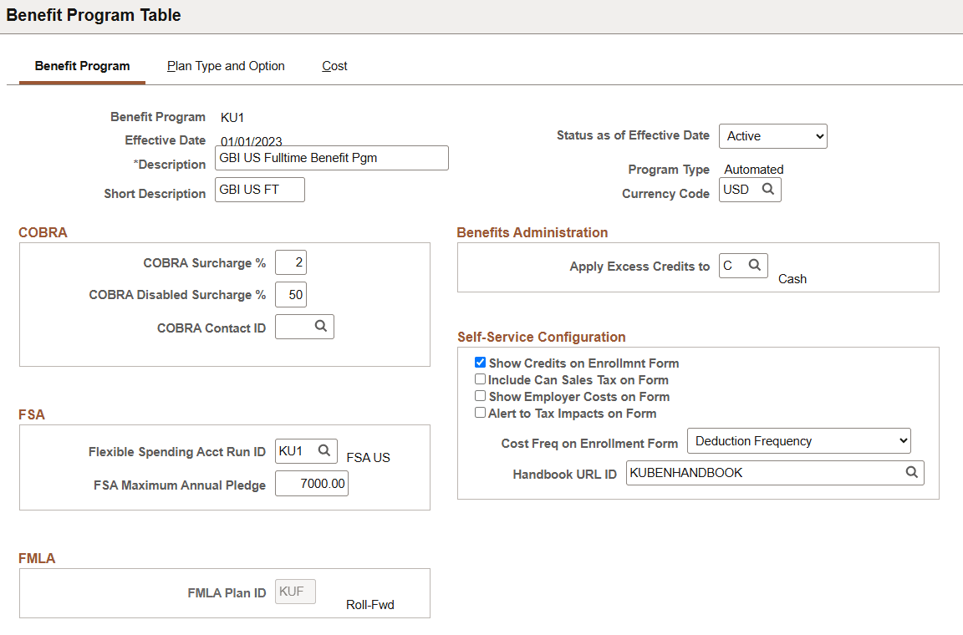Image resolution: width=963 pixels, height=635 pixels.
Task: Select the Benefit Program tab
Action: pyautogui.click(x=82, y=66)
